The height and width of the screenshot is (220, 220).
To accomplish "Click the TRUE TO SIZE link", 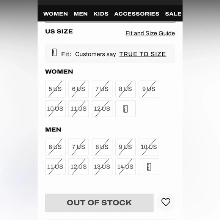I will point(143,54).
